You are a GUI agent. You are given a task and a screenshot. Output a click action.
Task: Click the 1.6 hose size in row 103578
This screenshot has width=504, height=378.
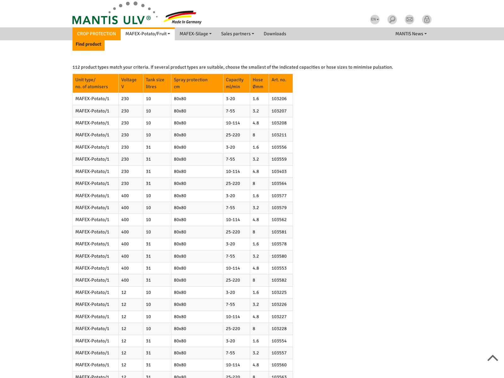click(x=256, y=244)
